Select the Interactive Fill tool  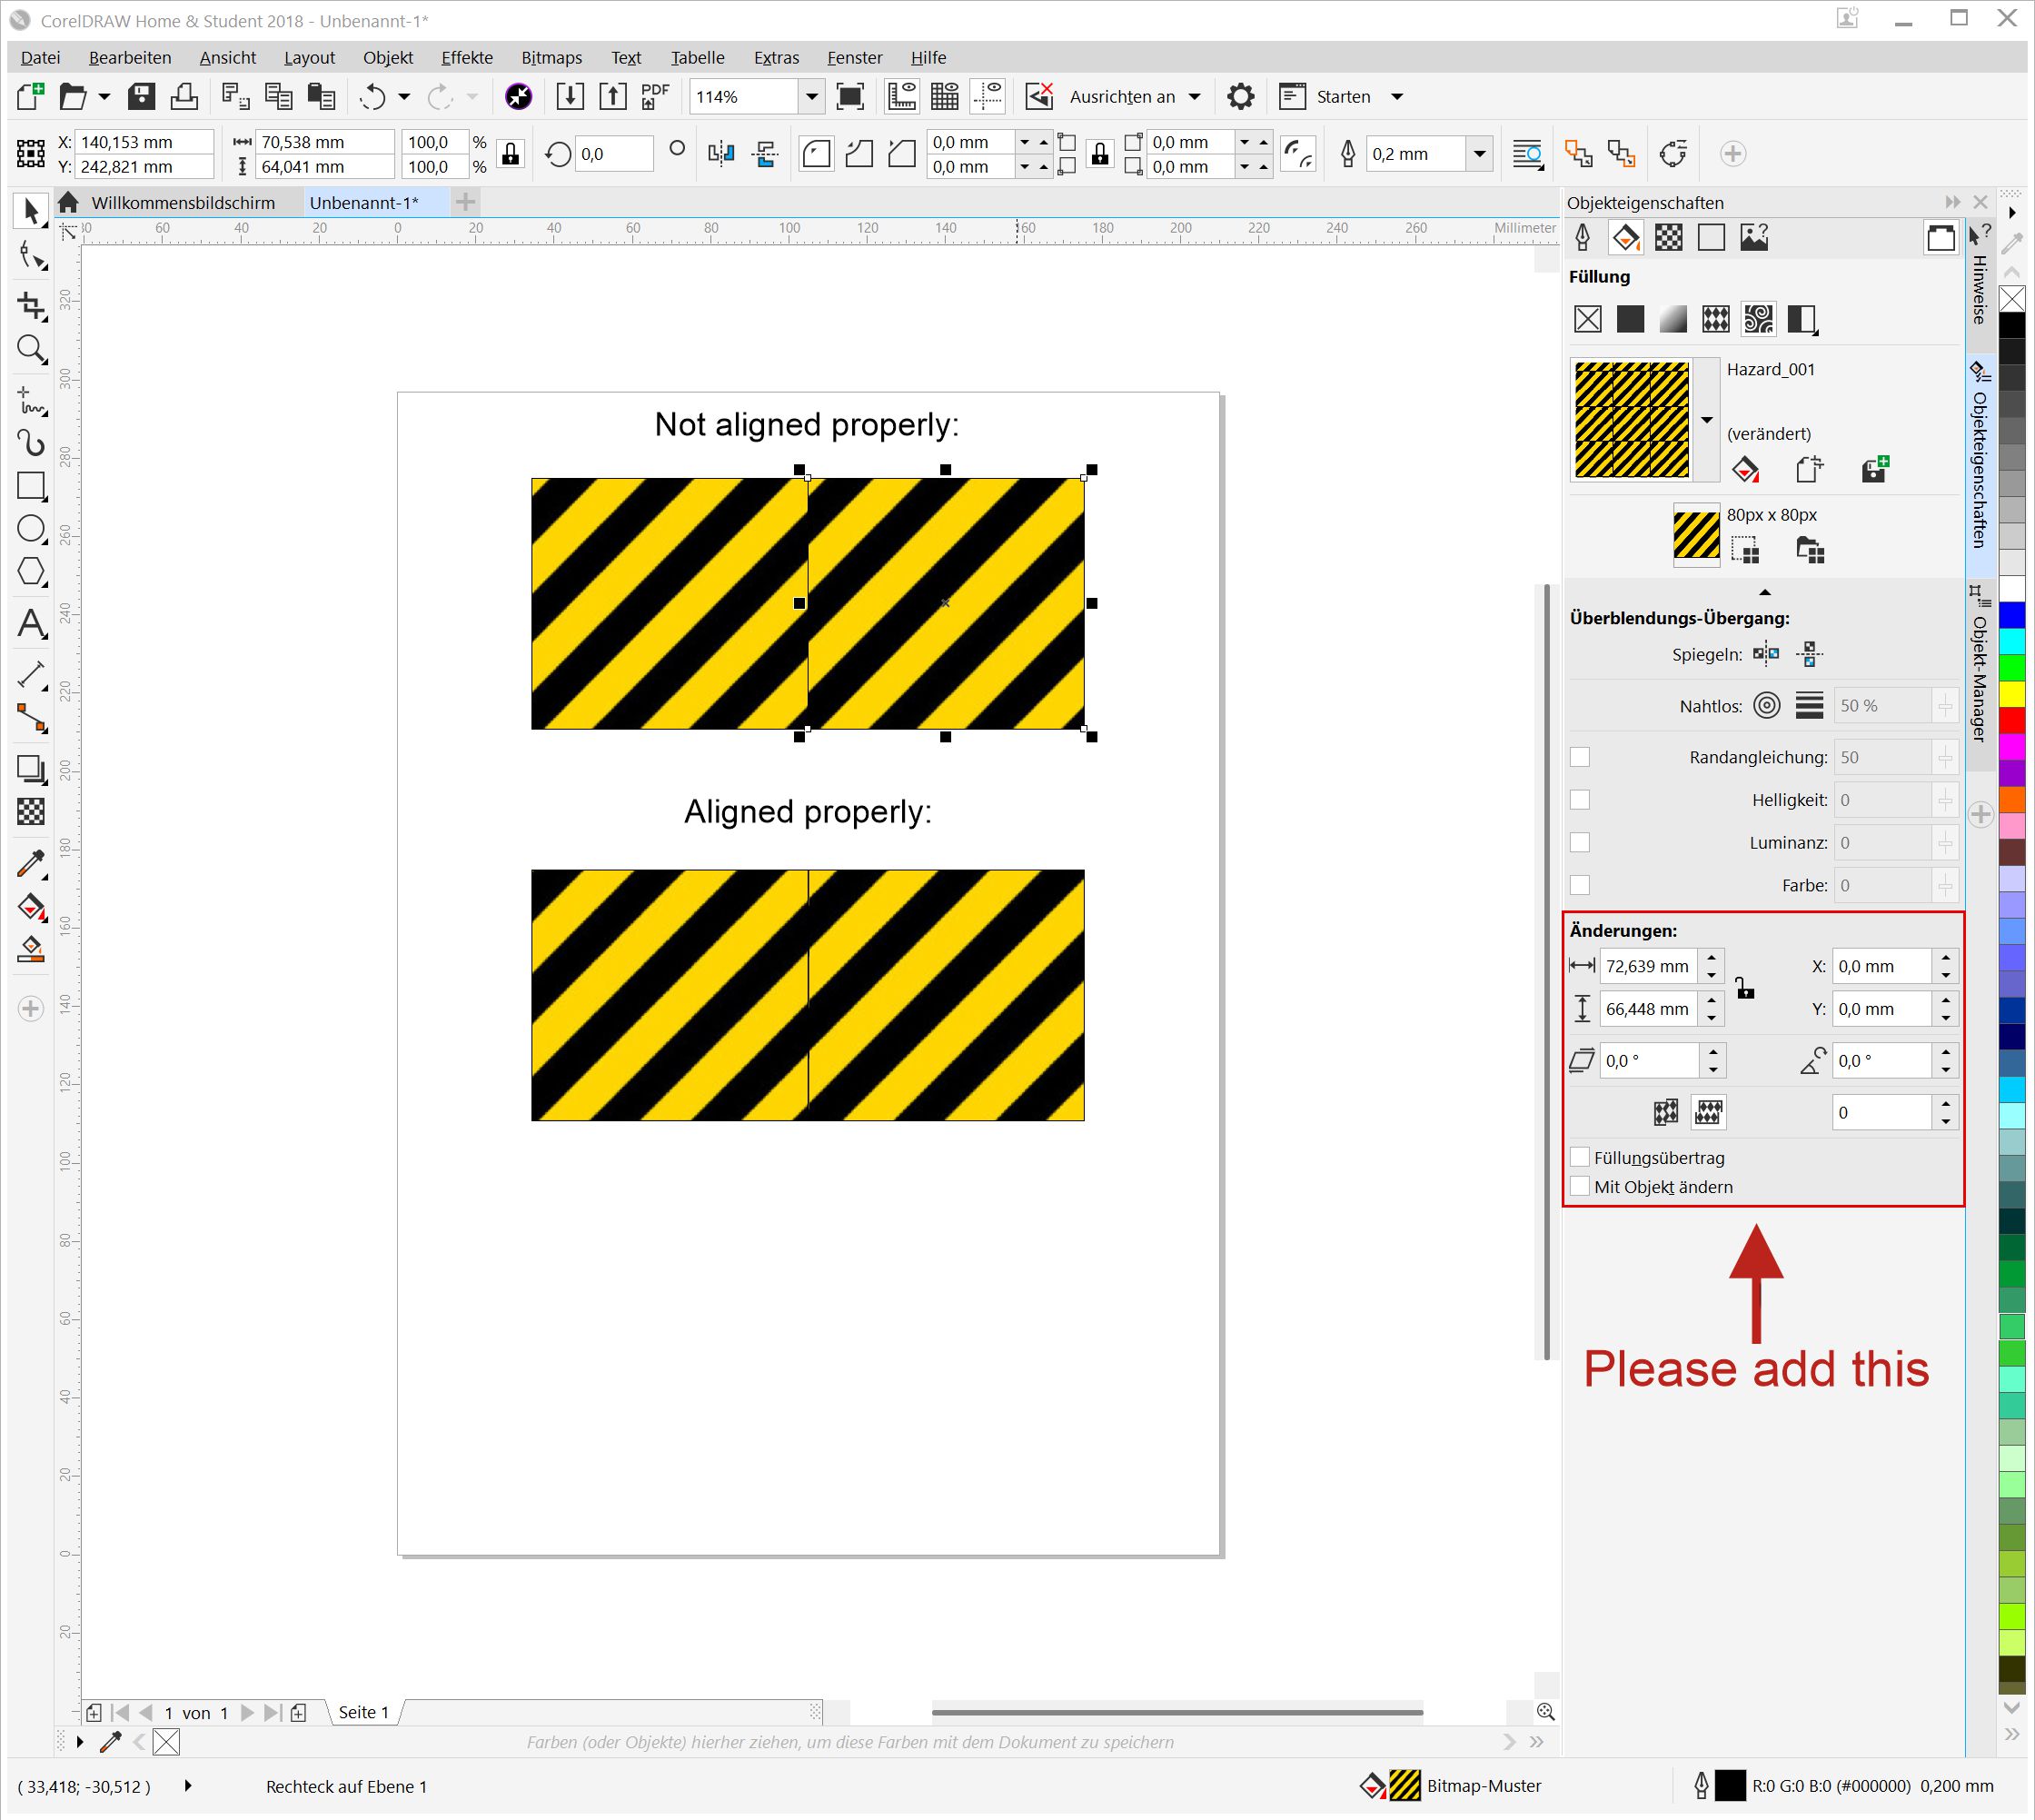(x=31, y=906)
